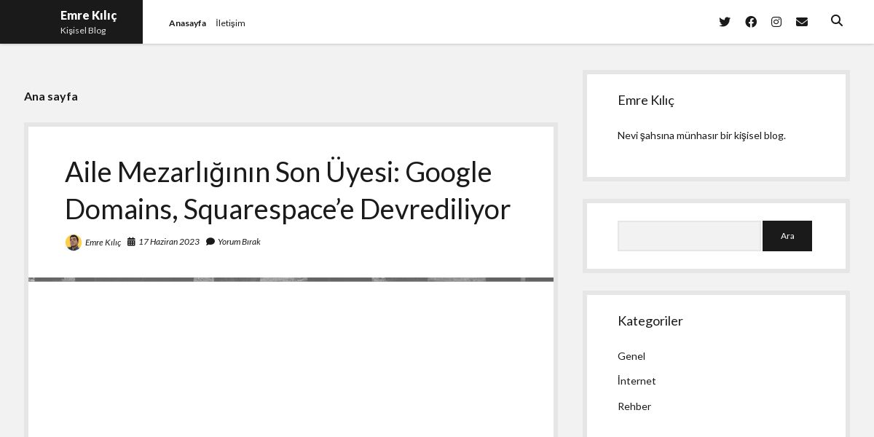The width and height of the screenshot is (874, 437).
Task: Click the Kategoriler widget heading
Action: click(x=650, y=321)
